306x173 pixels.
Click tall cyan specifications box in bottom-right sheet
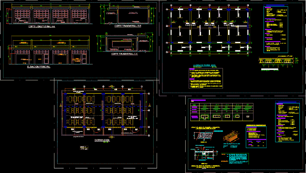coord(286,121)
